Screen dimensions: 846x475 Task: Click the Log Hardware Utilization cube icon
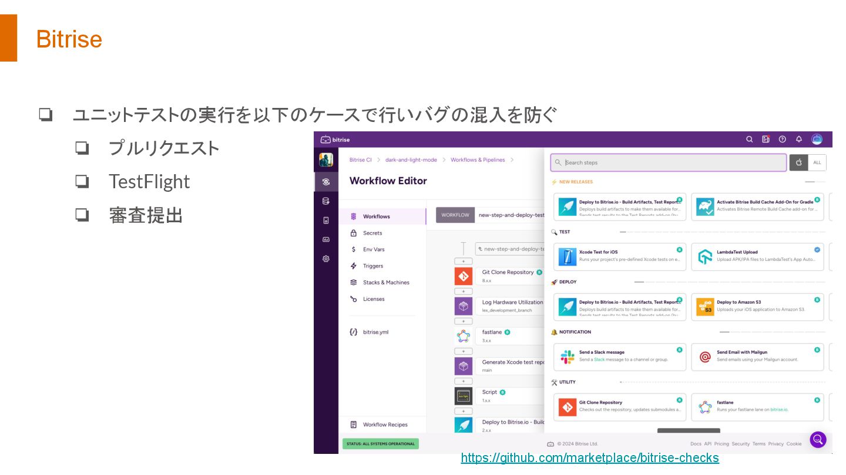(464, 306)
